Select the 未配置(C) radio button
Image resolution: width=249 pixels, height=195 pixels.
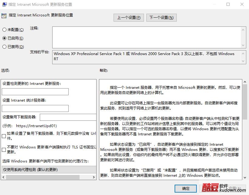(13, 30)
